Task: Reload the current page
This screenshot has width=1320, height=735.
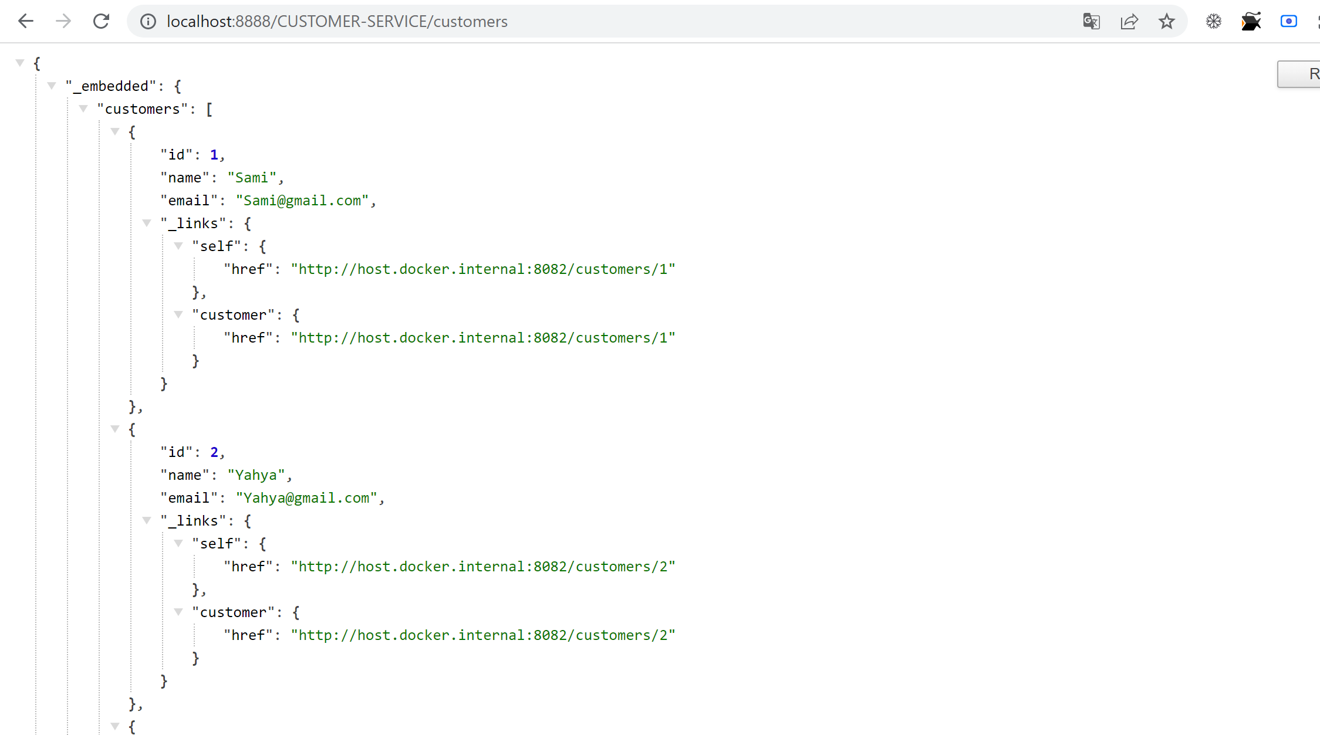Action: point(101,21)
